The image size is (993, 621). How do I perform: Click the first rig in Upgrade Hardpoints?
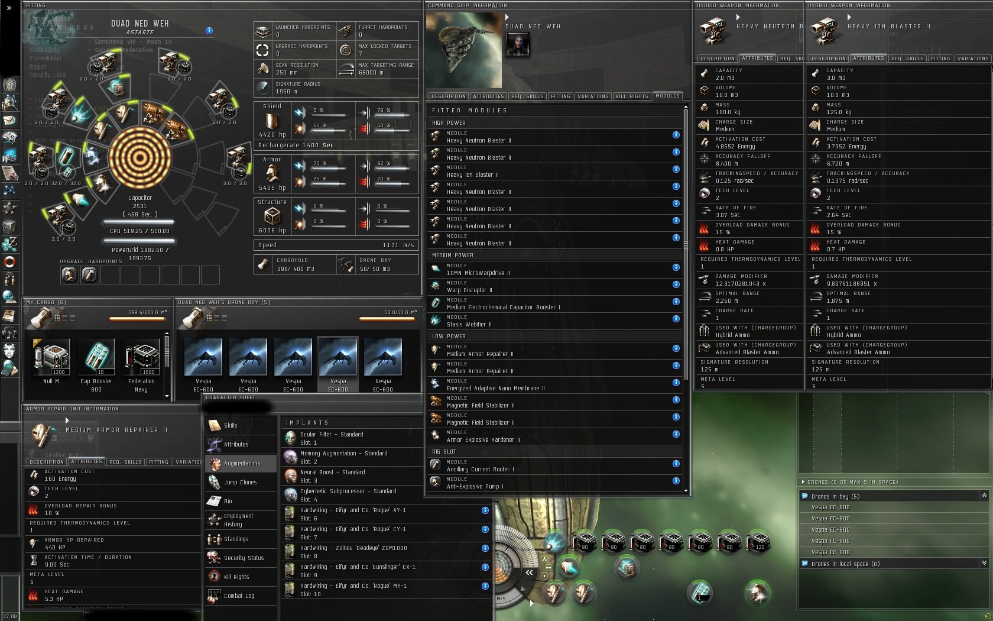pyautogui.click(x=70, y=274)
